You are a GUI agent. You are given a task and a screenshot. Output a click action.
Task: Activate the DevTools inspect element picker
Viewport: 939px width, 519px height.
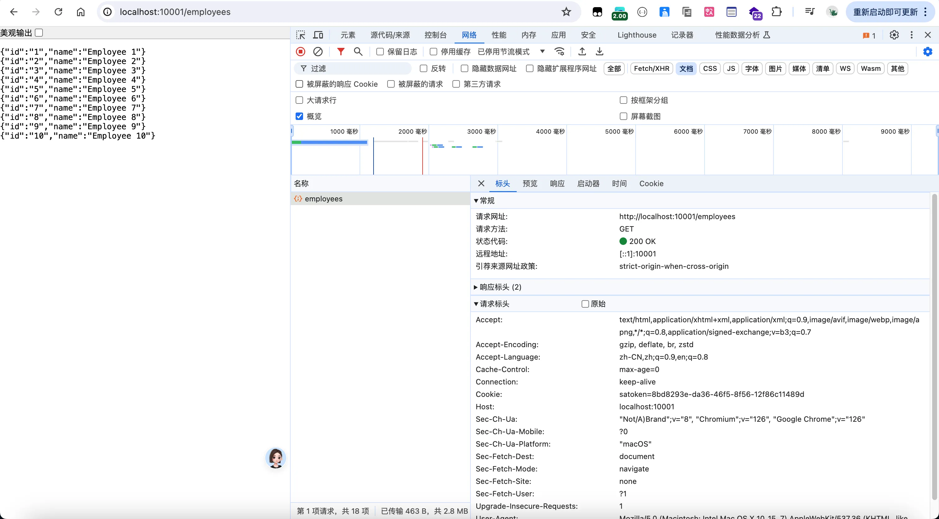(x=301, y=35)
